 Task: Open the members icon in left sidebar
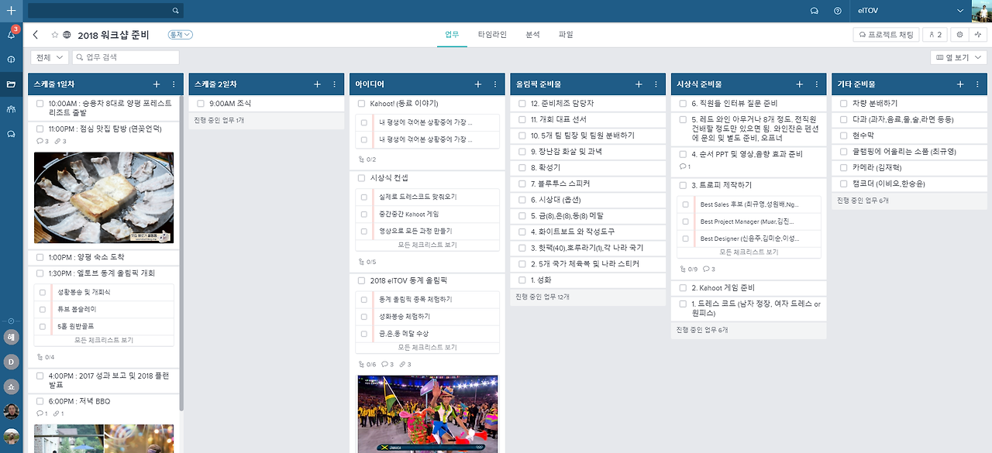tap(11, 109)
